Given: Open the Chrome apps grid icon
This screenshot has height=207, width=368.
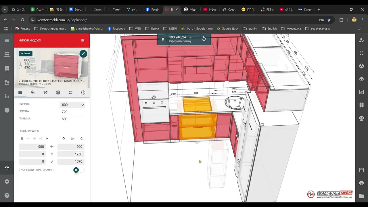Looking at the screenshot, I should coord(6,29).
